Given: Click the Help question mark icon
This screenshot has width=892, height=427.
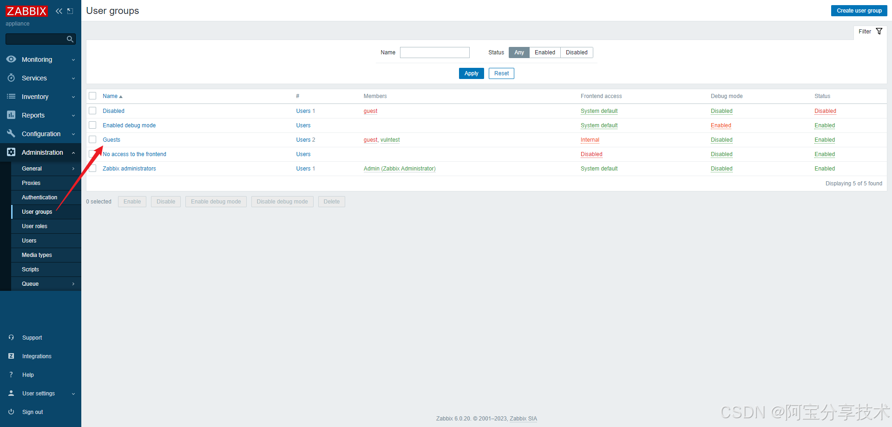Looking at the screenshot, I should (11, 375).
